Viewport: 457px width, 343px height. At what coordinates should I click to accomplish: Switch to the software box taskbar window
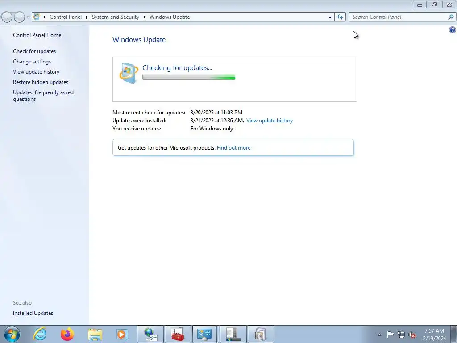[261, 334]
